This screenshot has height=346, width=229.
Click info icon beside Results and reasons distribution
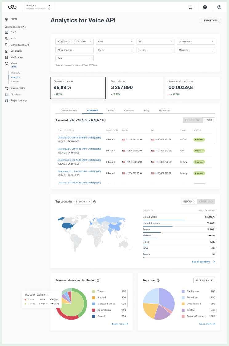tap(98, 280)
